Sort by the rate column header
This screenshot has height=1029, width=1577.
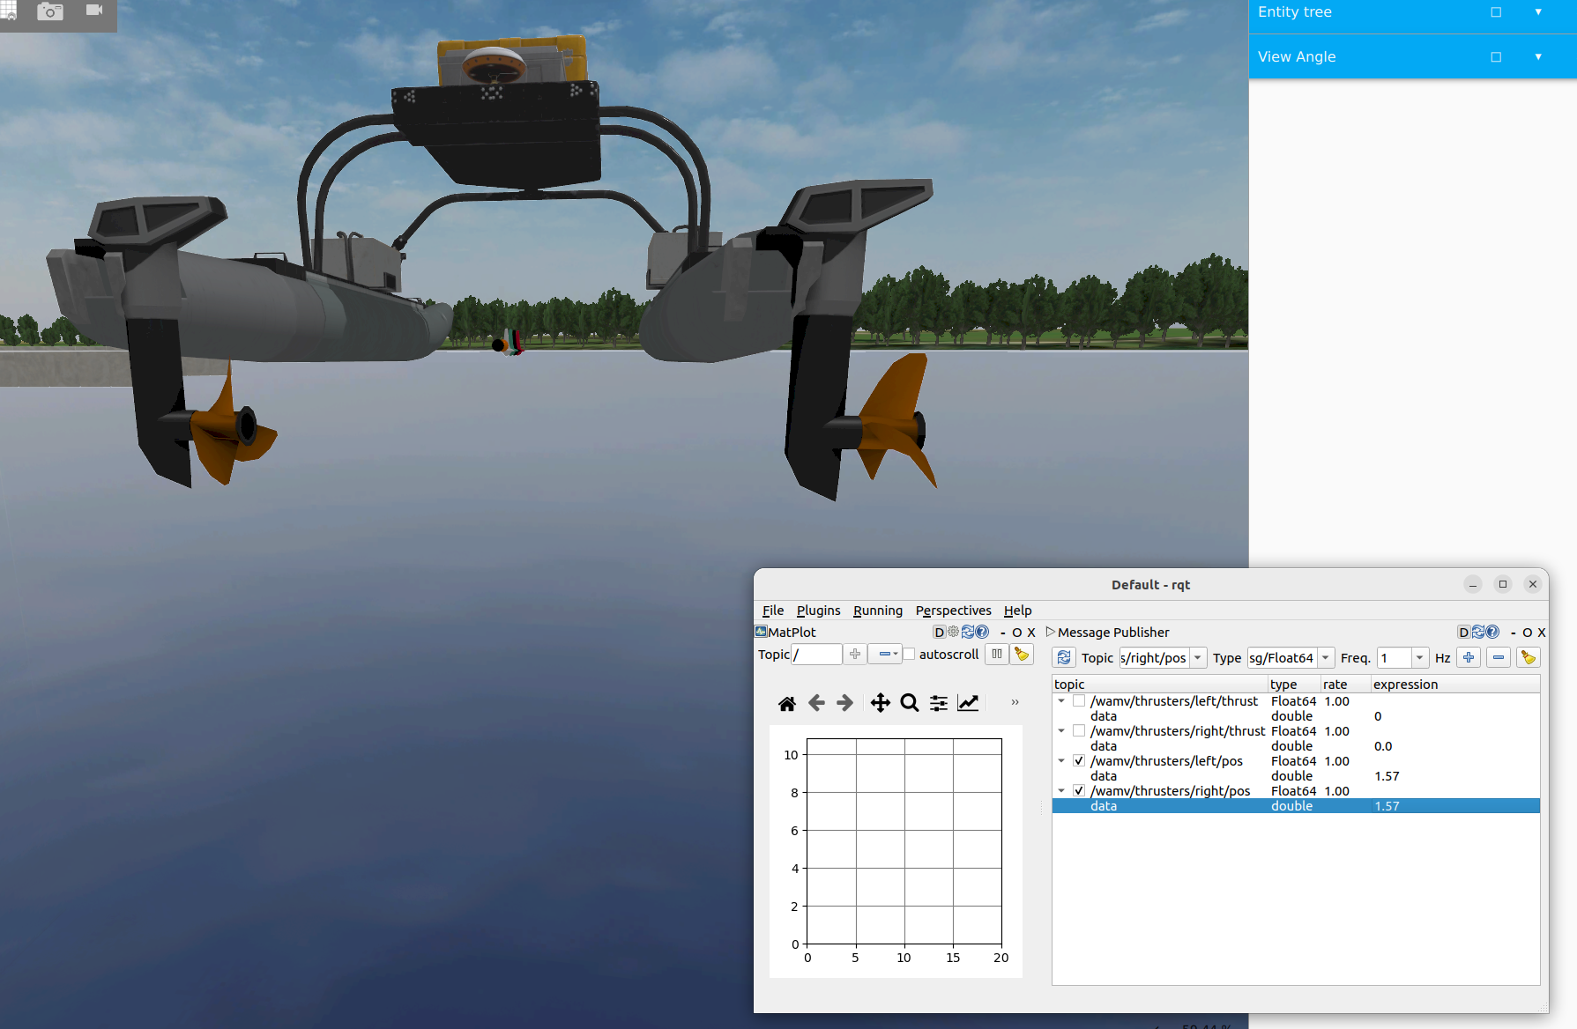(x=1345, y=685)
